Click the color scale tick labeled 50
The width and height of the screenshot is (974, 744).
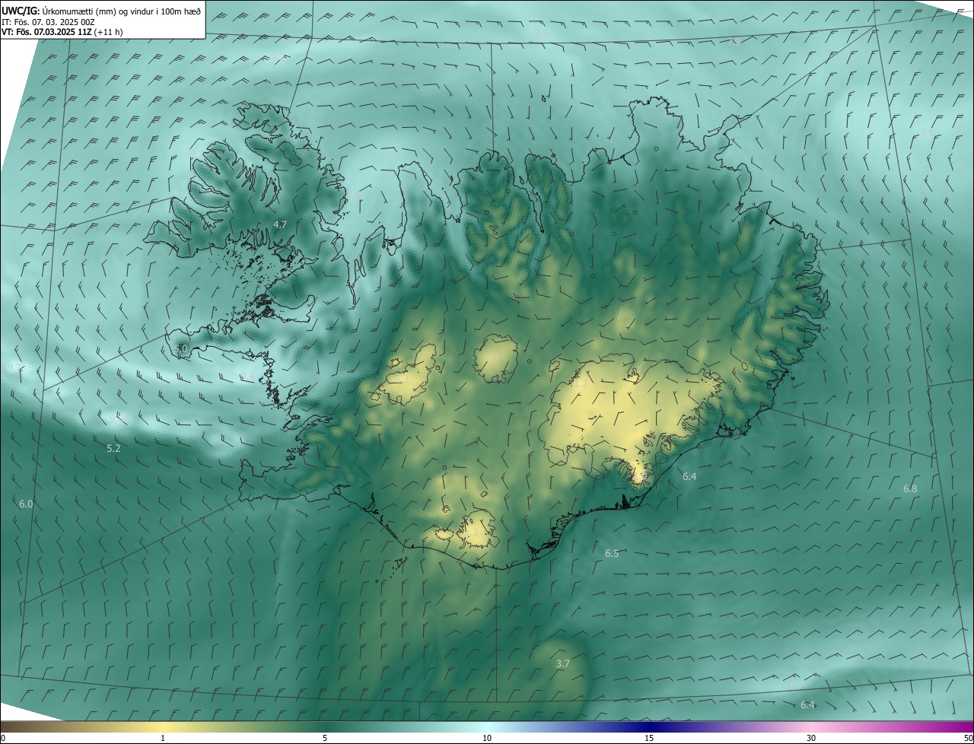coord(968,738)
